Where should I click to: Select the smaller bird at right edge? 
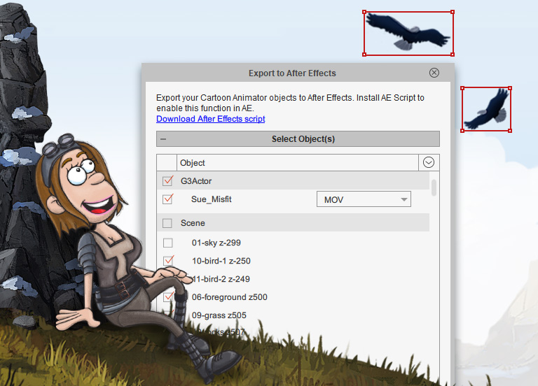(x=486, y=109)
